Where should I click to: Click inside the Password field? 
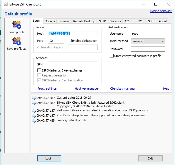(x=148, y=49)
